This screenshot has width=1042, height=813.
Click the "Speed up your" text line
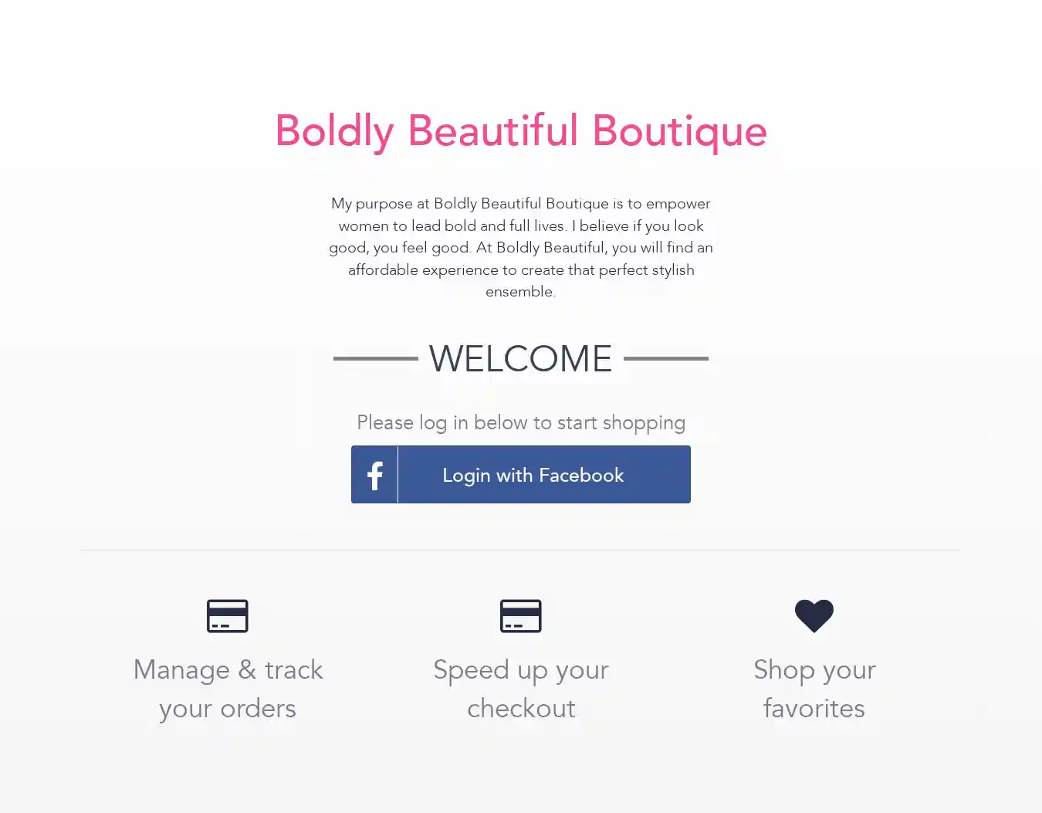coord(521,670)
